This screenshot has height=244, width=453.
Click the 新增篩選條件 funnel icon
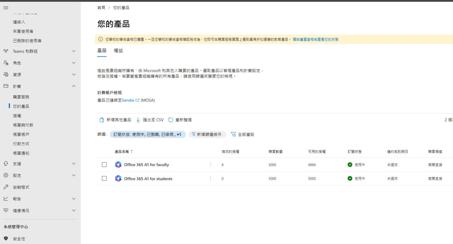coord(194,135)
